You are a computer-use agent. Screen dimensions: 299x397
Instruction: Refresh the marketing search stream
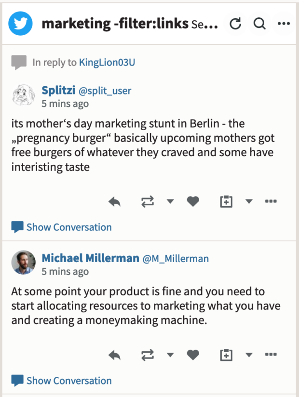pos(235,24)
